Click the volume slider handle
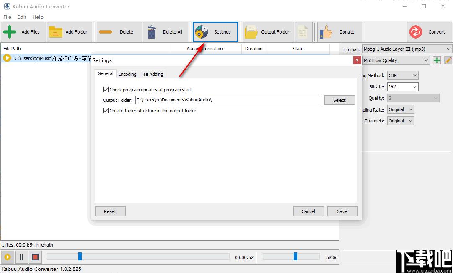Screen dimensions: 453x273 (x=295, y=257)
